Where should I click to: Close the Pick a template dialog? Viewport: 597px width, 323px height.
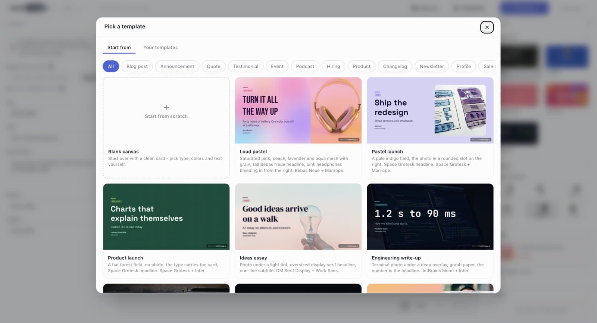point(487,27)
